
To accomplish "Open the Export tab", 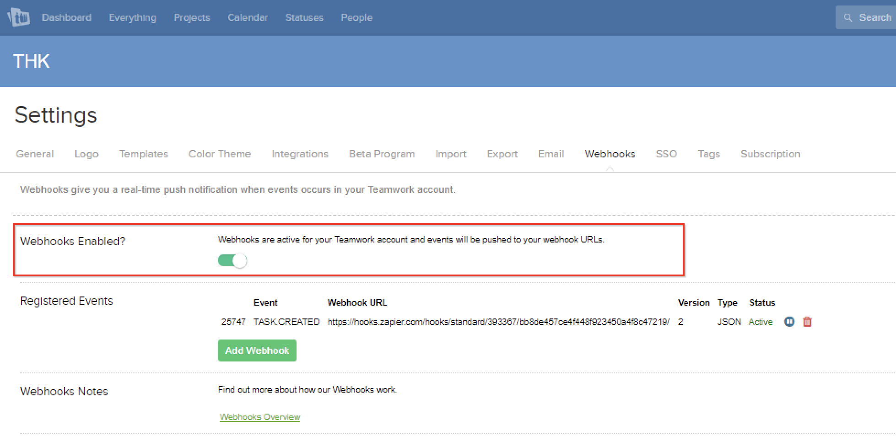I will point(502,154).
